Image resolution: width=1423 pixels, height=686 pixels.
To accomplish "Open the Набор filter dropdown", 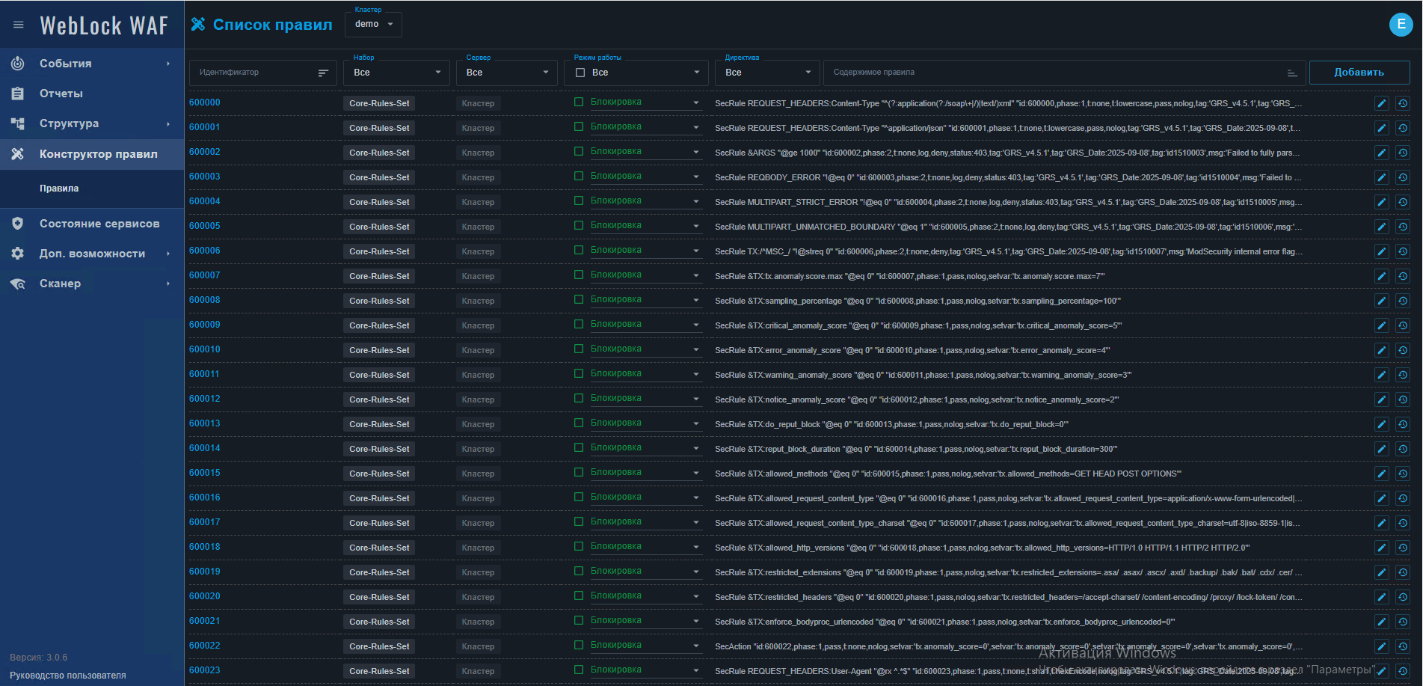I will point(396,73).
